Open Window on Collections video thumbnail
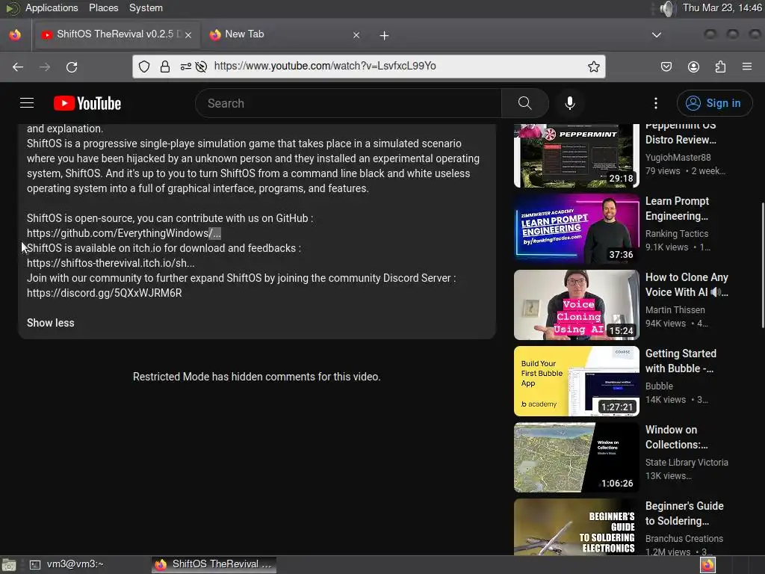The image size is (765, 574). tap(576, 457)
